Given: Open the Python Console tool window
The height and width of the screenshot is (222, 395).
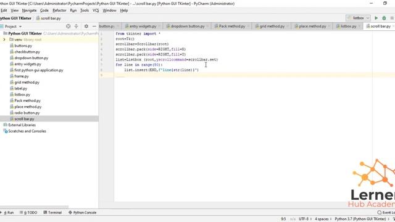Looking at the screenshot, I should [82, 213].
